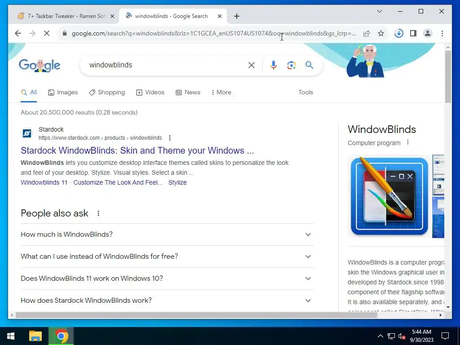The height and width of the screenshot is (345, 460).
Task: Expand 'What can I use instead' question
Action: point(167,257)
